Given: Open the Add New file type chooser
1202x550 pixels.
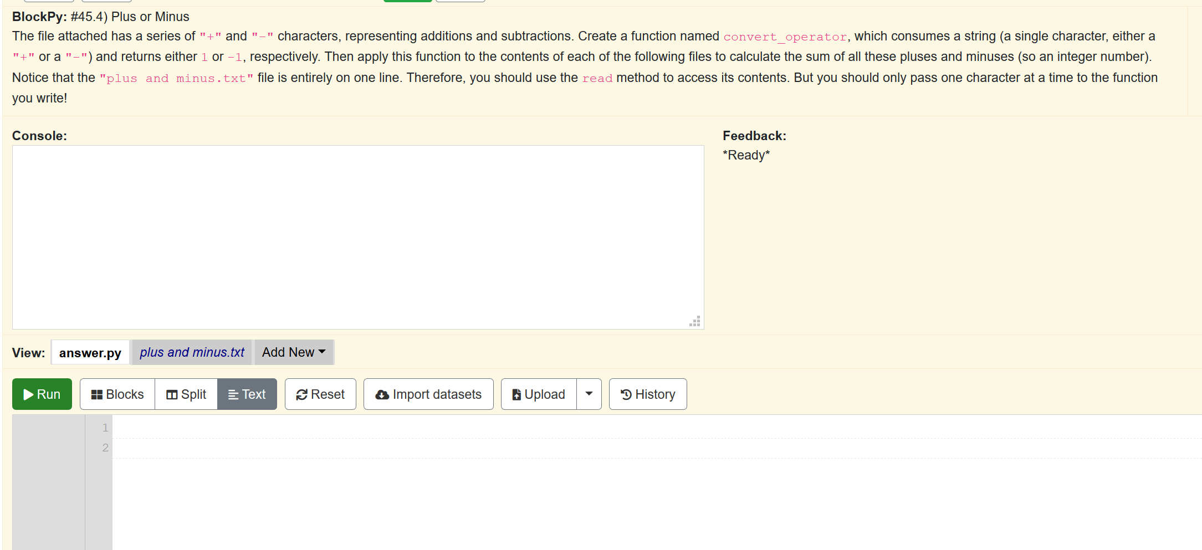Looking at the screenshot, I should 293,352.
